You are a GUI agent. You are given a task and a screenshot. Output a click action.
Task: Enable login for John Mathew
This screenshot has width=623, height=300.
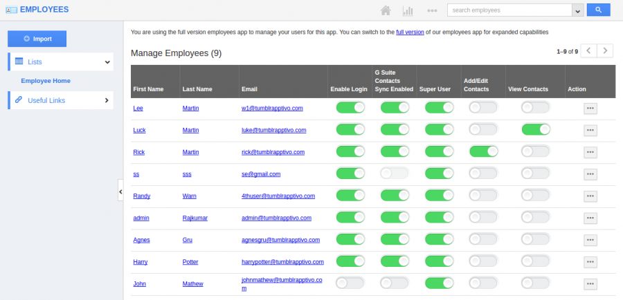350,283
